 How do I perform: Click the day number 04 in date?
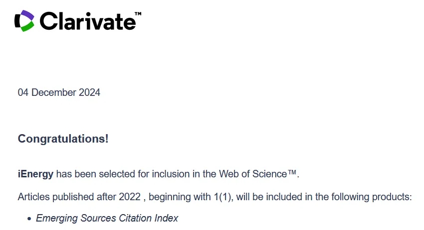[x=23, y=92]
